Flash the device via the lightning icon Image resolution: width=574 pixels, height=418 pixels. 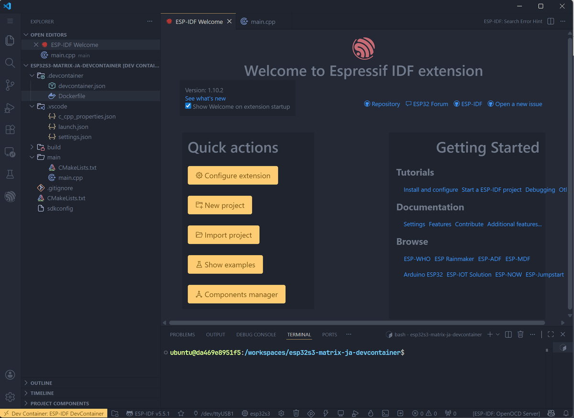click(326, 413)
